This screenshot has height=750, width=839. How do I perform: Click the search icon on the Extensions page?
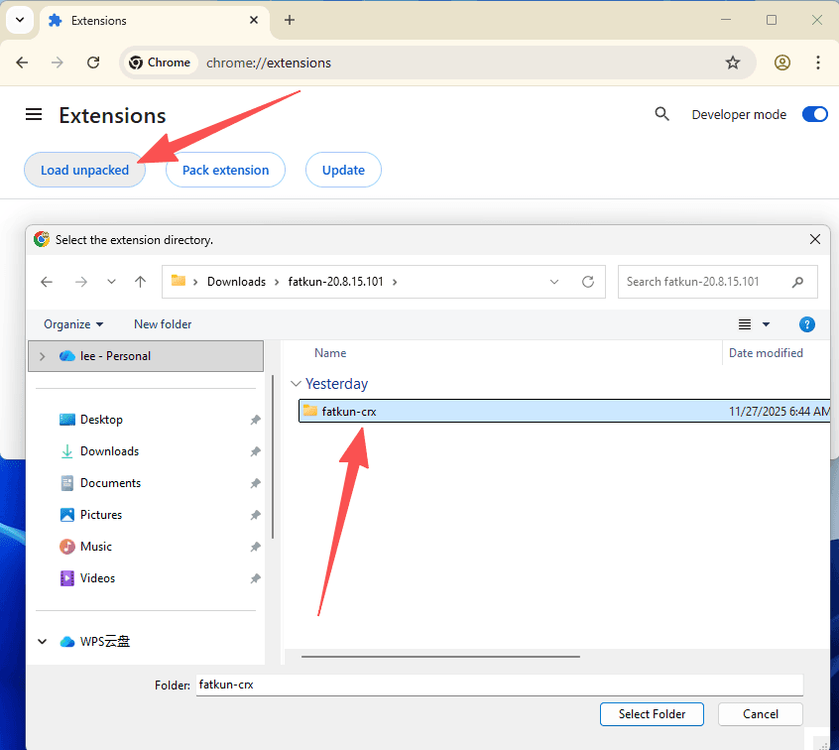click(662, 114)
